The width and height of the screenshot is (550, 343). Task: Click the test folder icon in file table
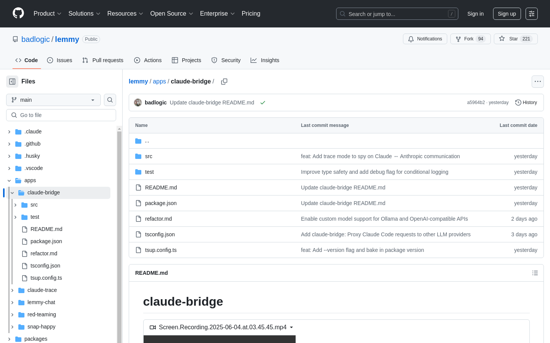pyautogui.click(x=138, y=172)
